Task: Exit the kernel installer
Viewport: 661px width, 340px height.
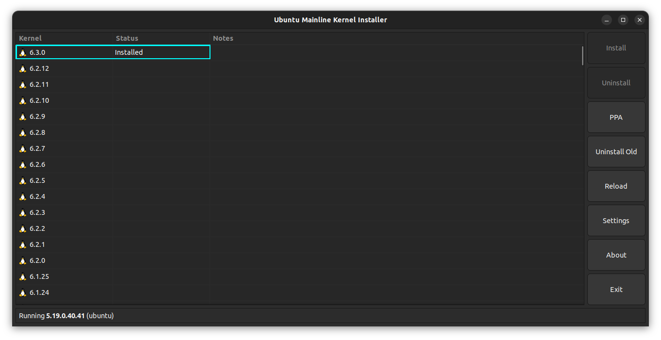Action: [616, 289]
